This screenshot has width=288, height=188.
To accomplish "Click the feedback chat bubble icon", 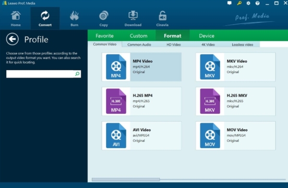I will click(x=229, y=3).
